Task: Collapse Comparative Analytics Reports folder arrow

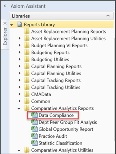Action: tap(19, 109)
